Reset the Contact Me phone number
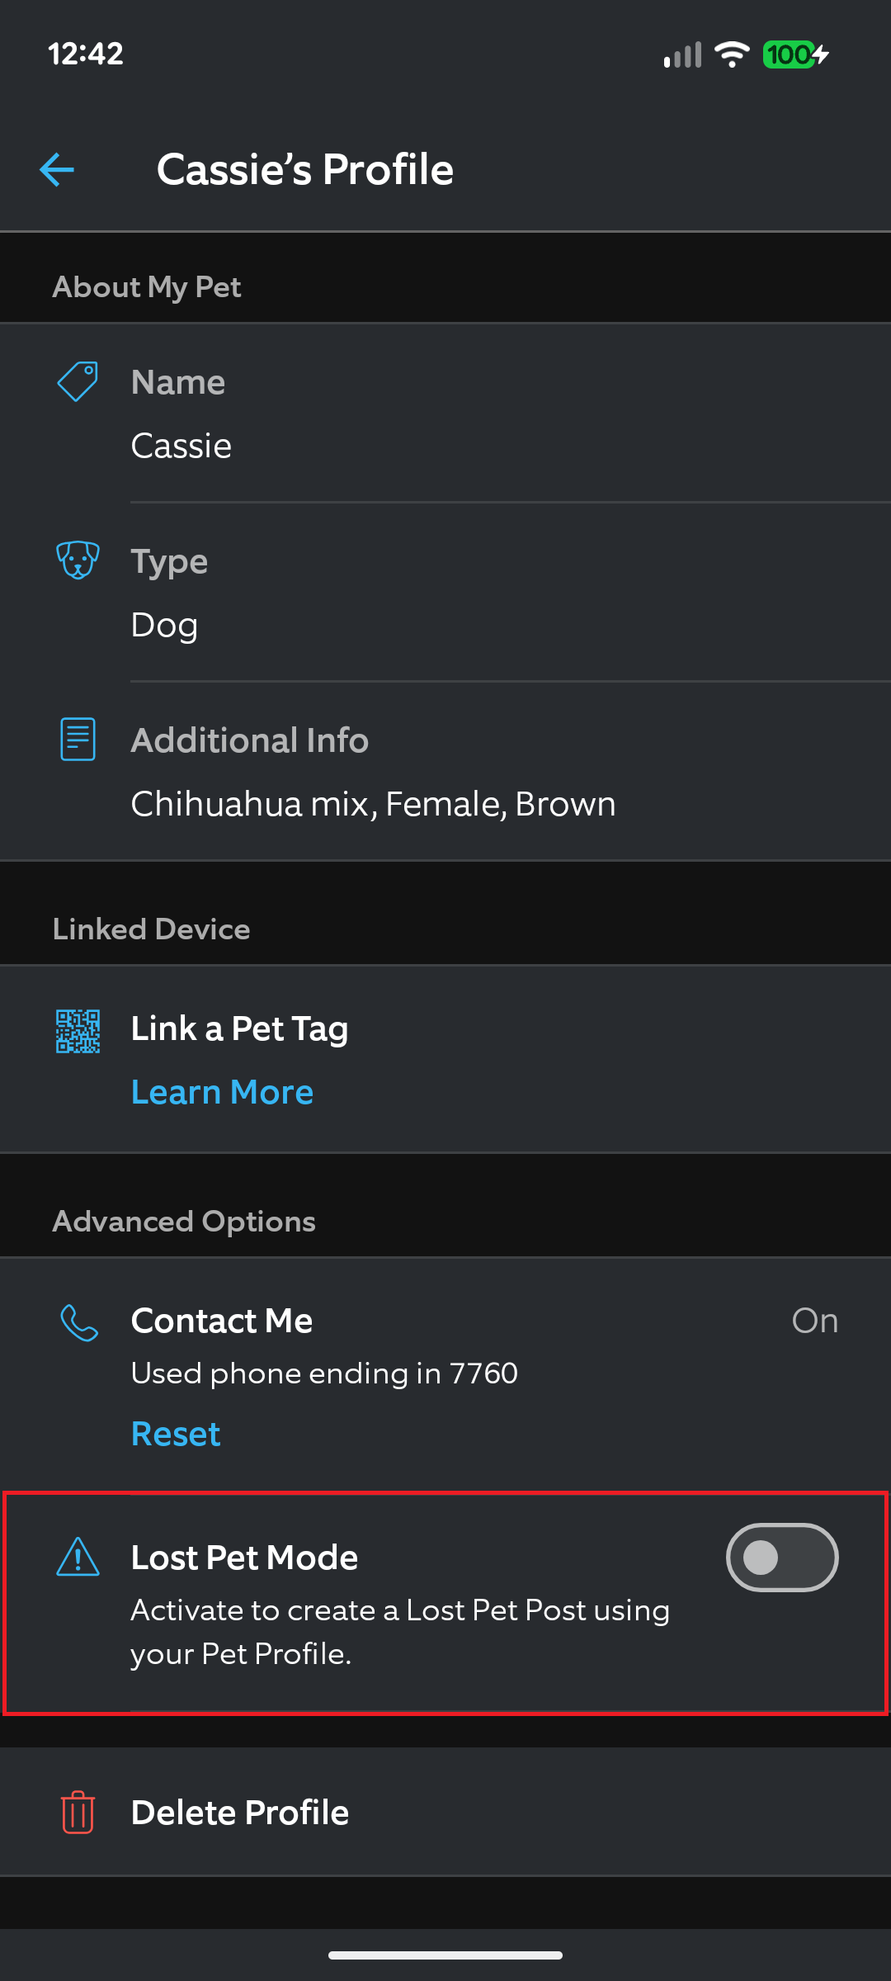Viewport: 891px width, 1981px height. click(x=176, y=1434)
